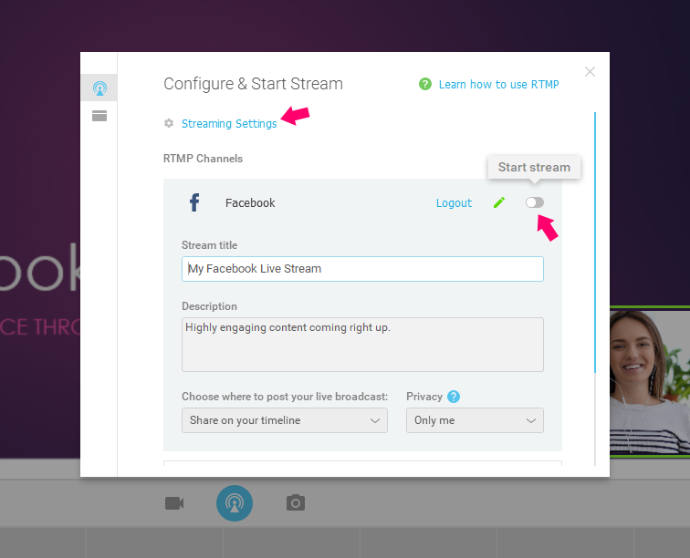690x558 pixels.
Task: Open the streaming tab in dialog sidebar
Action: (99, 88)
